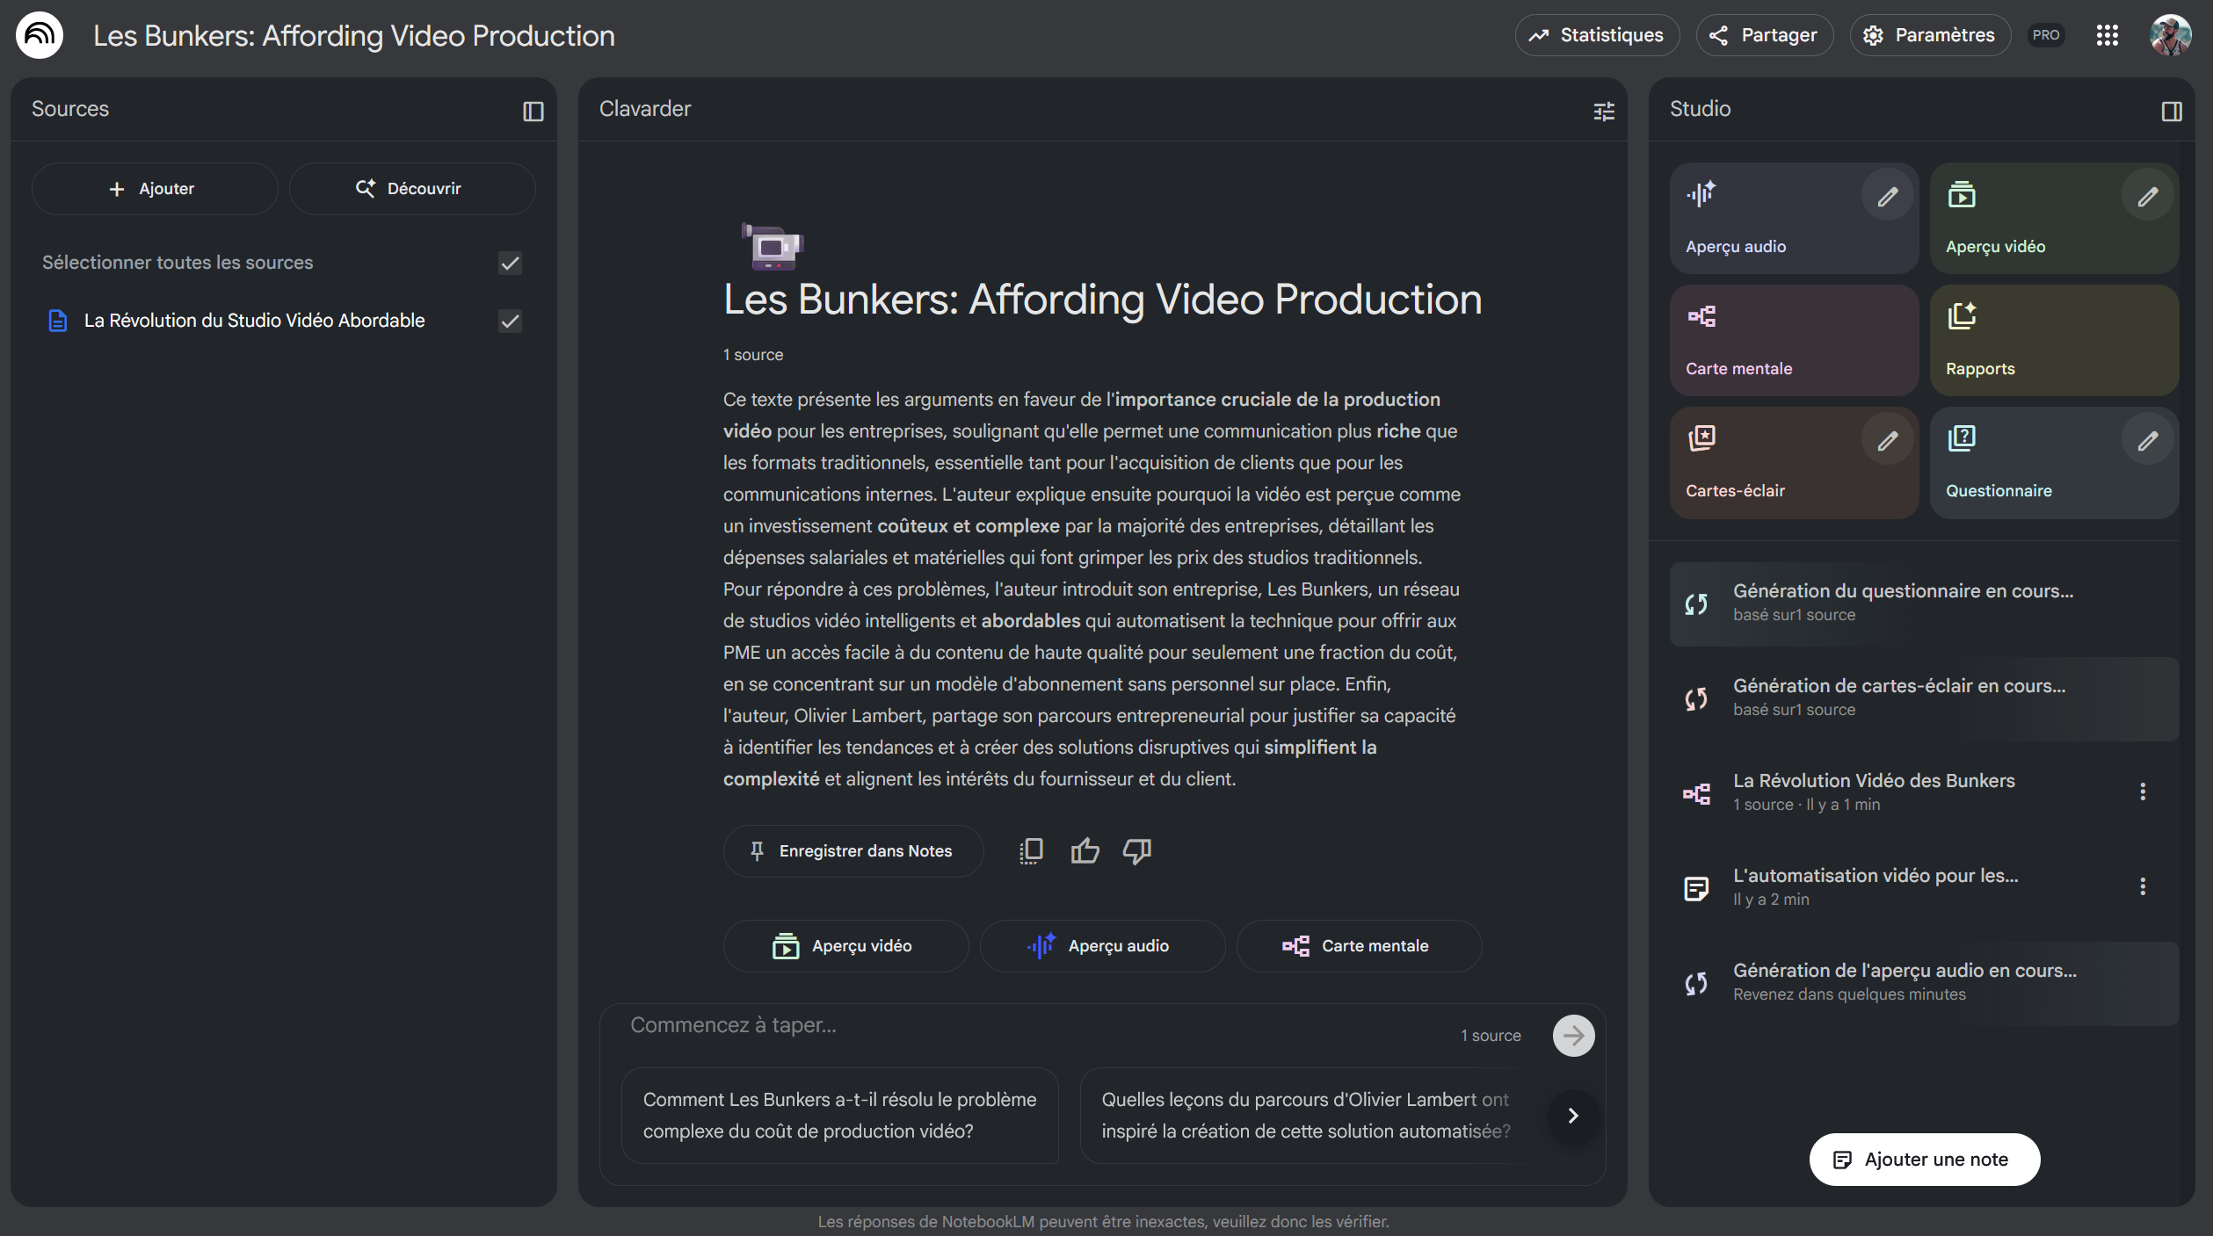This screenshot has width=2213, height=1236.
Task: Click the thumbs up icon
Action: coord(1085,850)
